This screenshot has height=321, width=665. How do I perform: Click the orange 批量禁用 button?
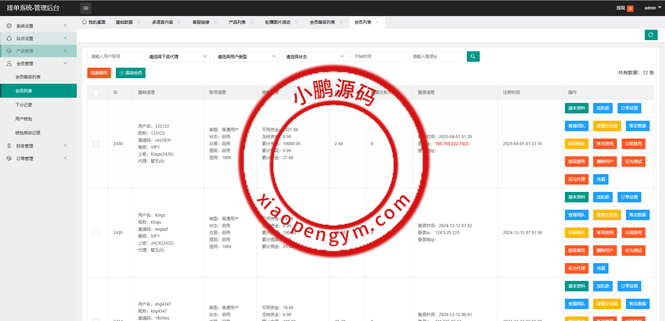[99, 73]
